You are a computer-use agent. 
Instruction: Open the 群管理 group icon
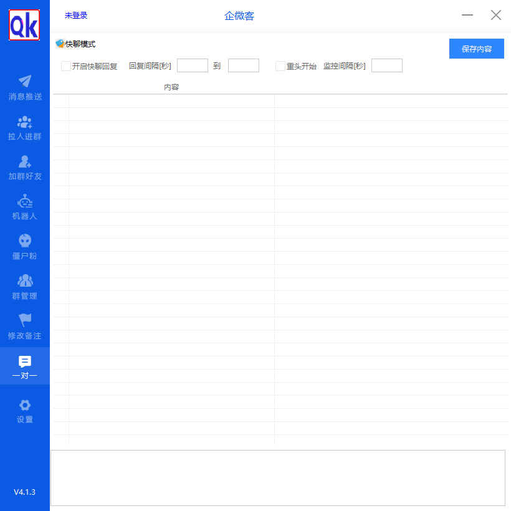25,280
